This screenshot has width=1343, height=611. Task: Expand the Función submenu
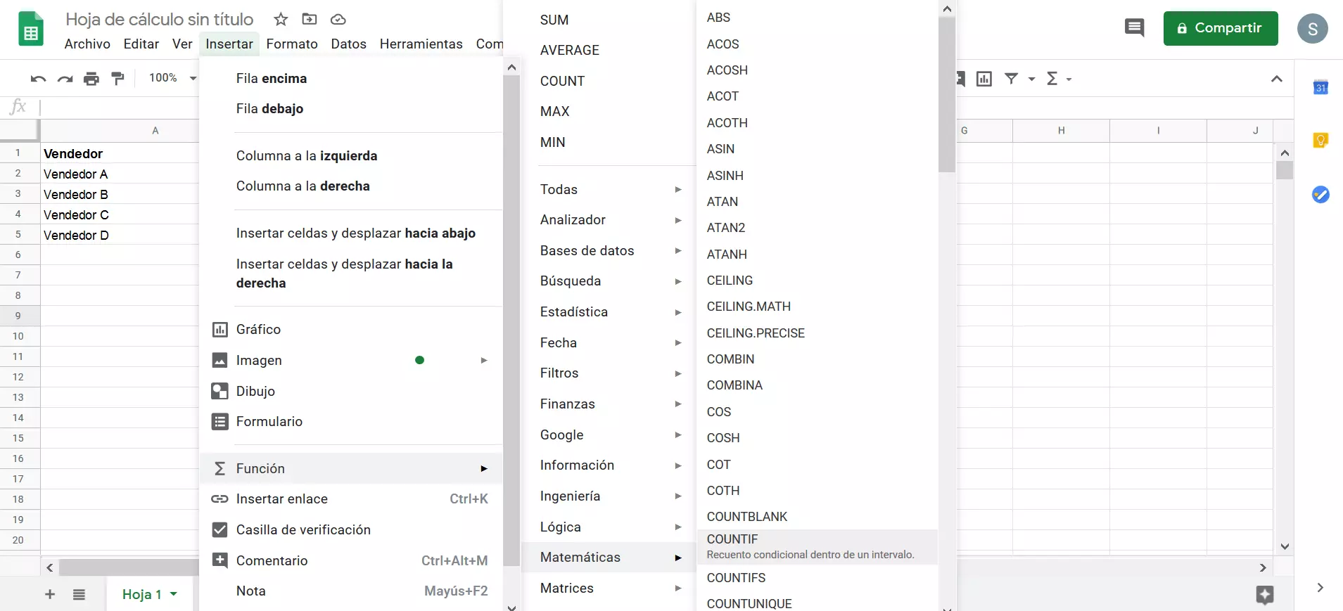pyautogui.click(x=351, y=468)
